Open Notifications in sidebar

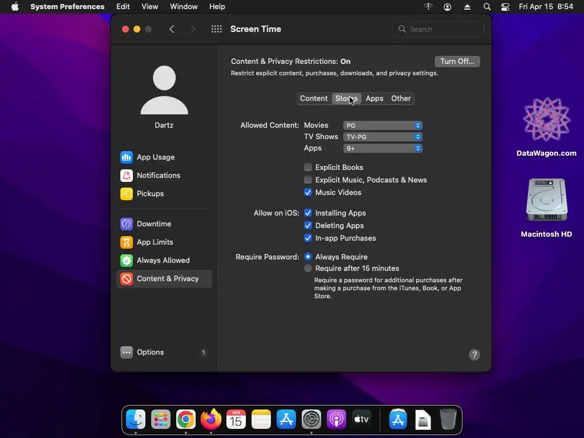pos(150,176)
